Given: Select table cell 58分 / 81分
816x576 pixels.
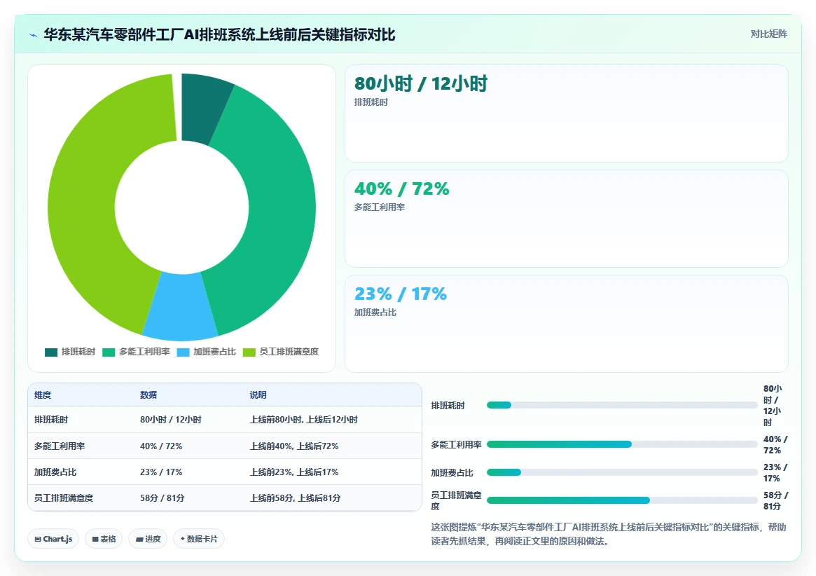Looking at the screenshot, I should [x=162, y=498].
